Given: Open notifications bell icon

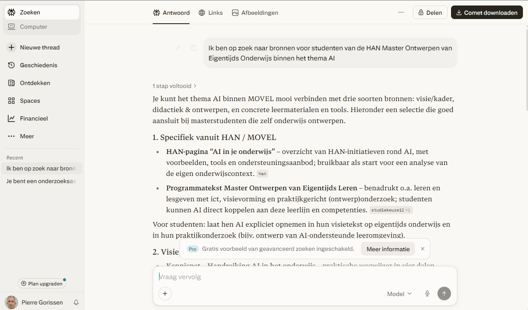Looking at the screenshot, I should 76,302.
